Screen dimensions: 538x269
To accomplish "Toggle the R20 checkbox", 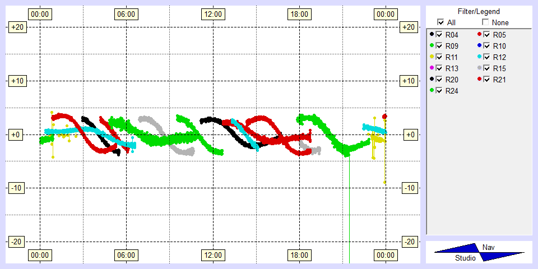I will [439, 80].
